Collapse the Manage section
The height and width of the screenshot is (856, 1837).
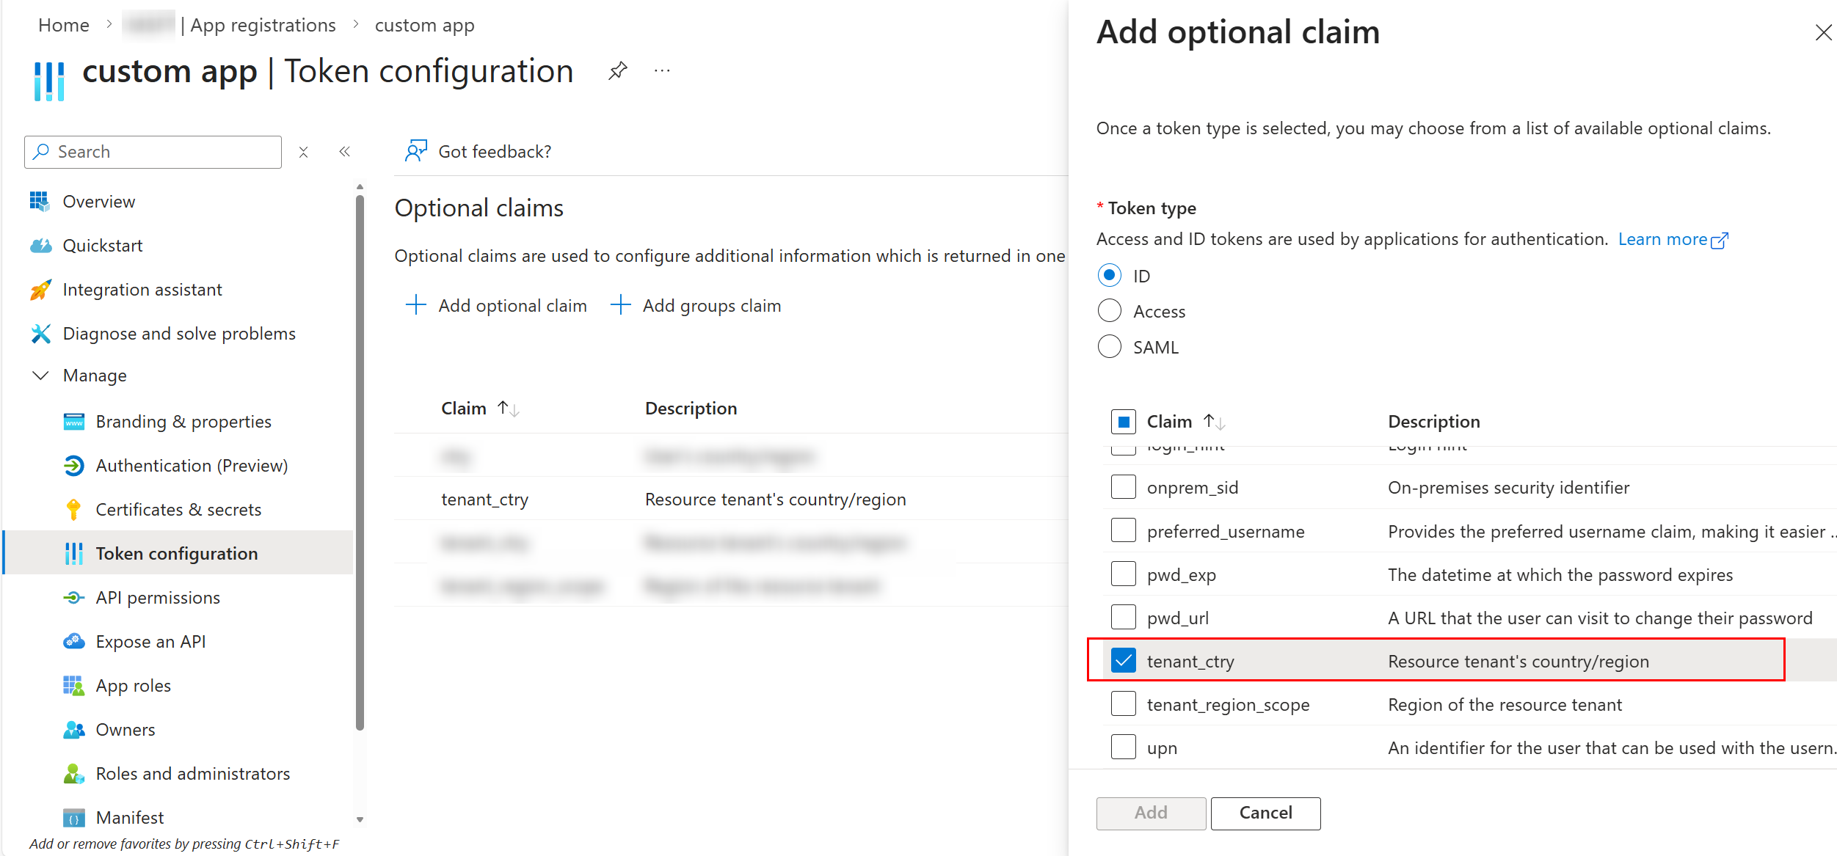click(x=40, y=375)
